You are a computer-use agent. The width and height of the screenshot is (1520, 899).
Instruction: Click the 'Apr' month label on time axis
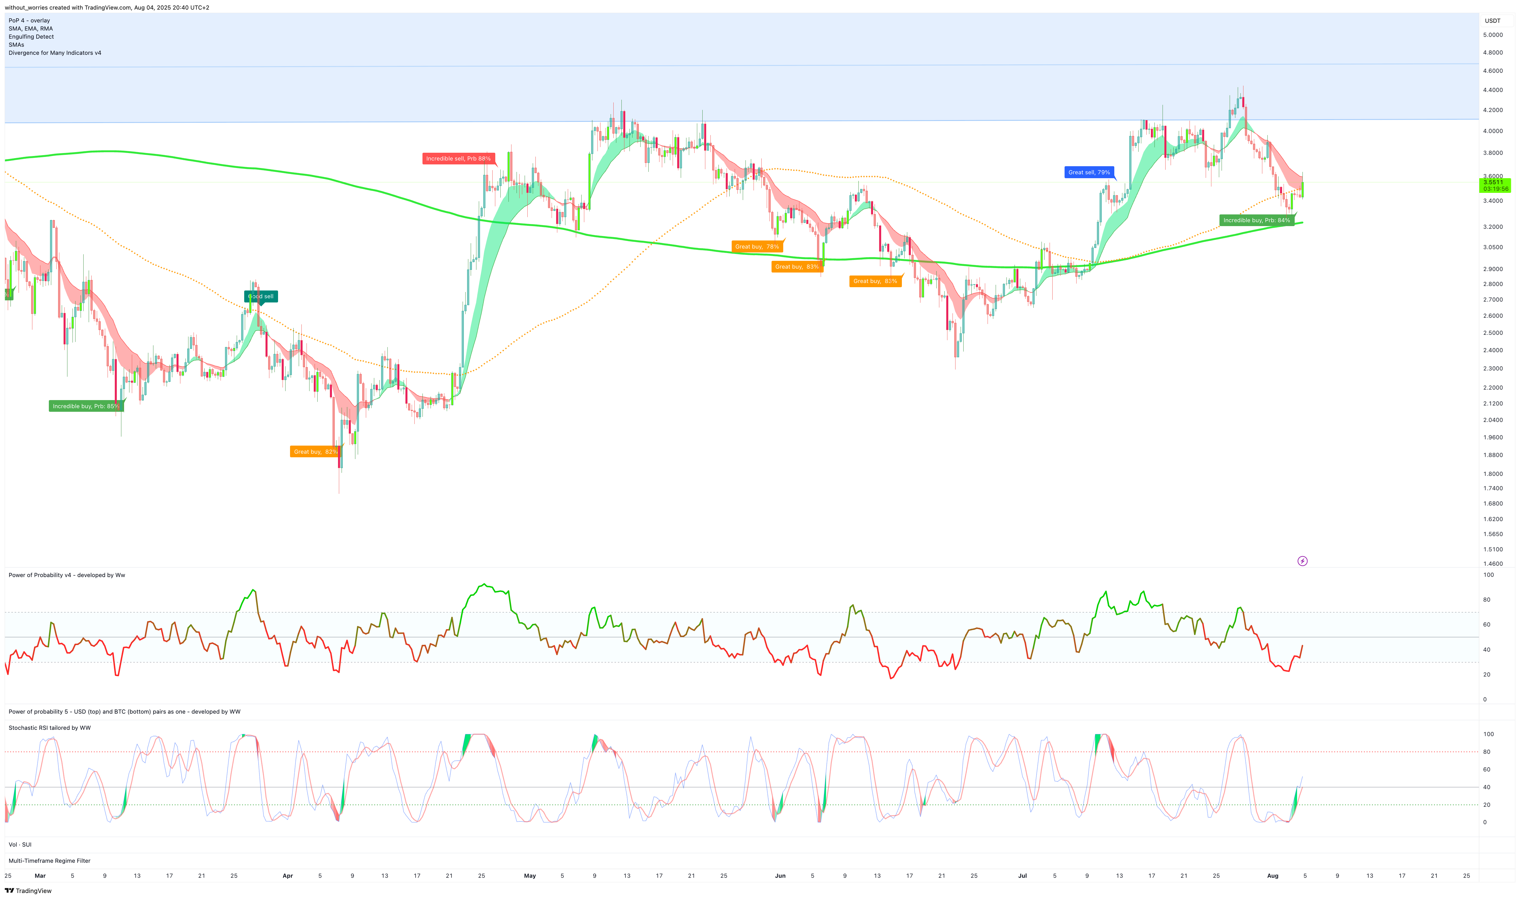288,875
